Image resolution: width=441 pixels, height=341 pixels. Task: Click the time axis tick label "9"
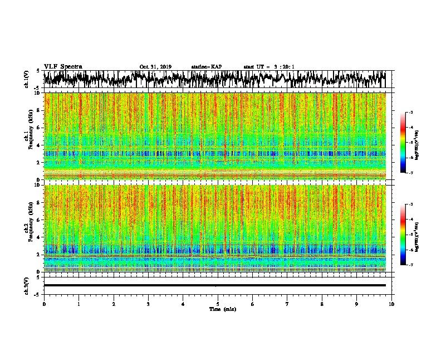(357, 304)
